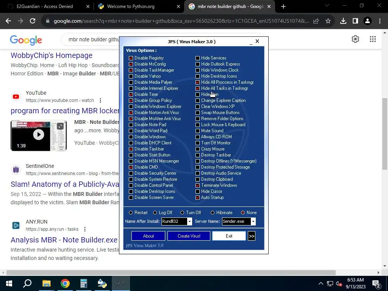Open Google quick settings gear

pyautogui.click(x=355, y=39)
